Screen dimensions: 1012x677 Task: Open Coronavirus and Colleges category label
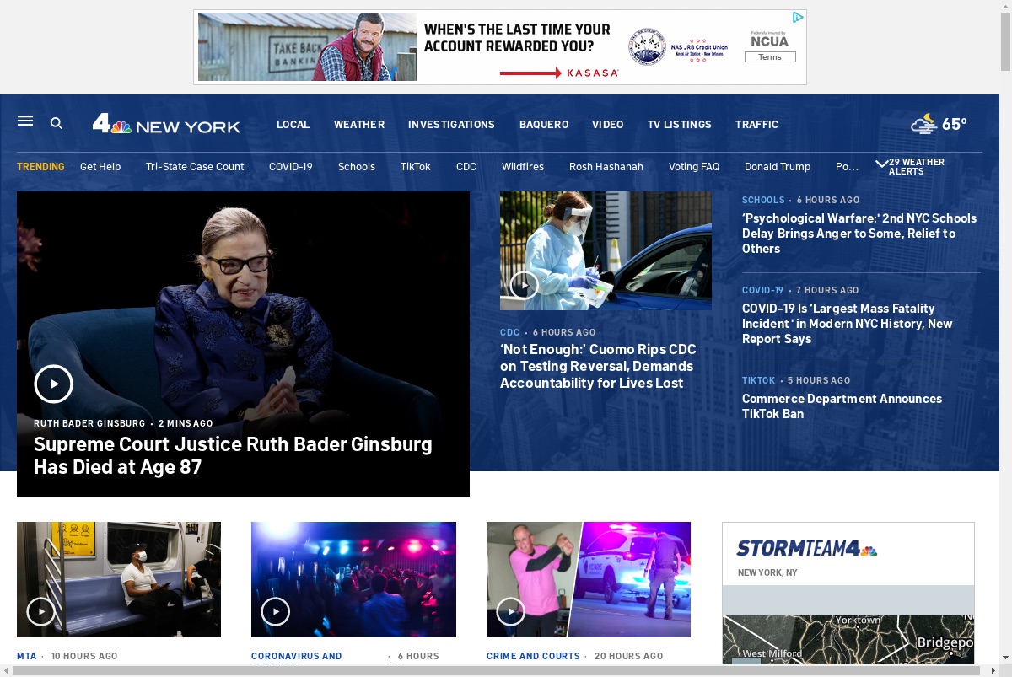(x=297, y=658)
